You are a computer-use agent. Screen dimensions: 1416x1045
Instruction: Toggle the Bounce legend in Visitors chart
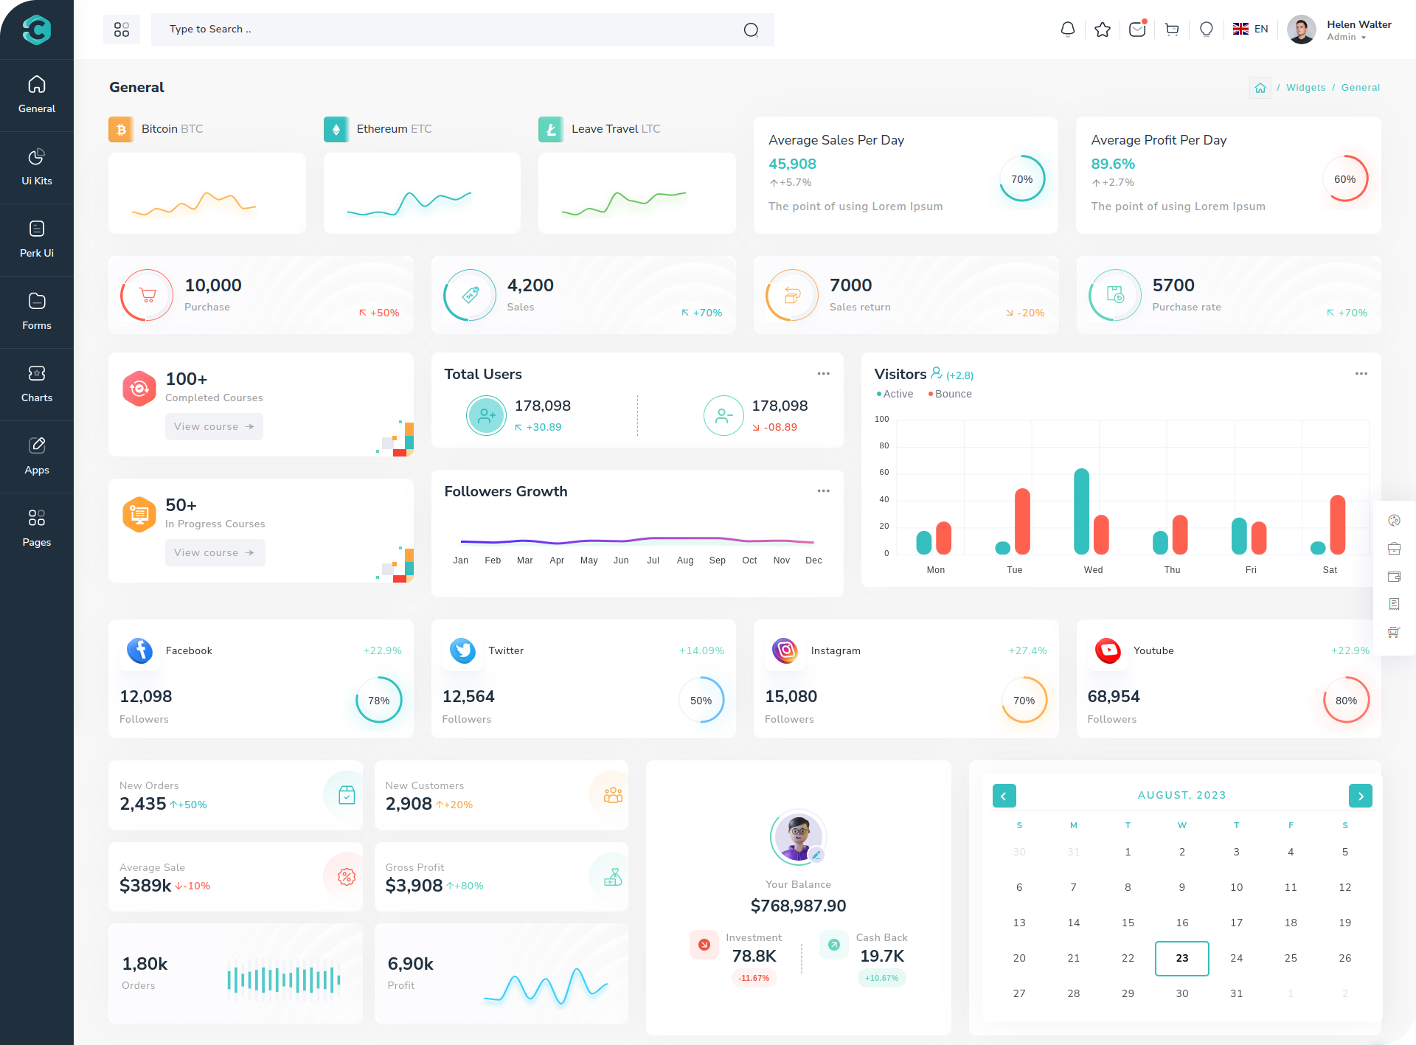950,394
